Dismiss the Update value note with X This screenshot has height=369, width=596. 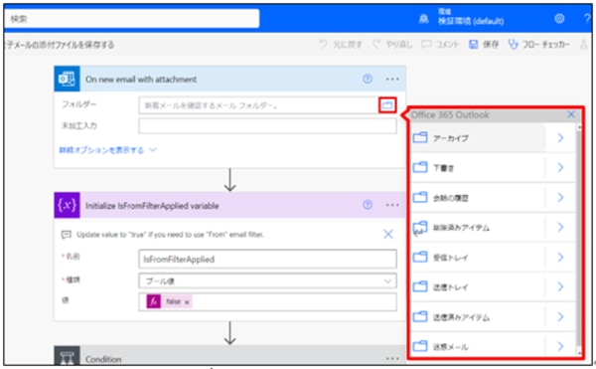pos(388,234)
